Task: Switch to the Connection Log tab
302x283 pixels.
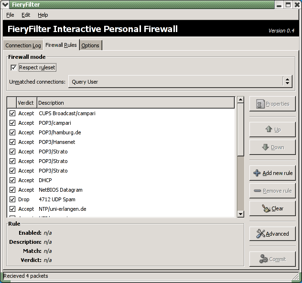Action: click(x=23, y=45)
